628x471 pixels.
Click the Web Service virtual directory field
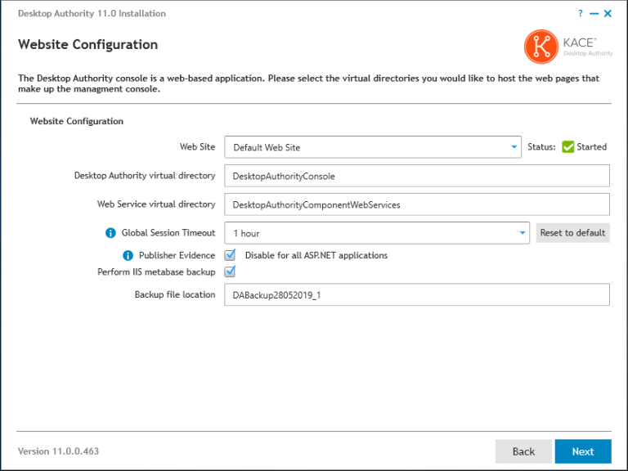(x=417, y=204)
